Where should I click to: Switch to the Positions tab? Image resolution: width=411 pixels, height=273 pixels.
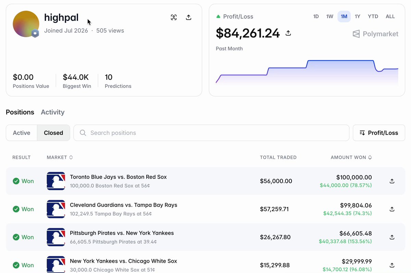click(x=20, y=112)
